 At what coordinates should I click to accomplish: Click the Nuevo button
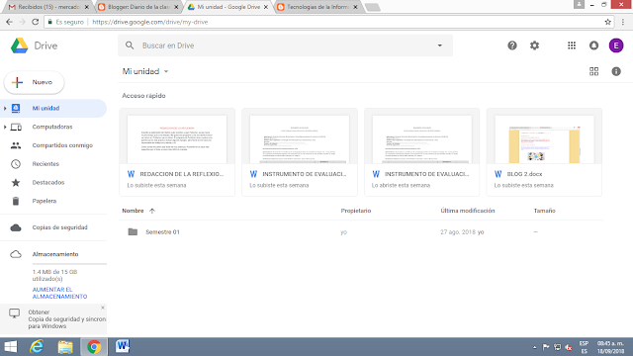click(34, 82)
